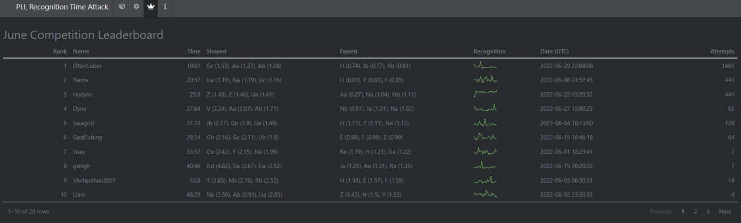
Task: Select the Dyna name cell
Action: pyautogui.click(x=79, y=108)
